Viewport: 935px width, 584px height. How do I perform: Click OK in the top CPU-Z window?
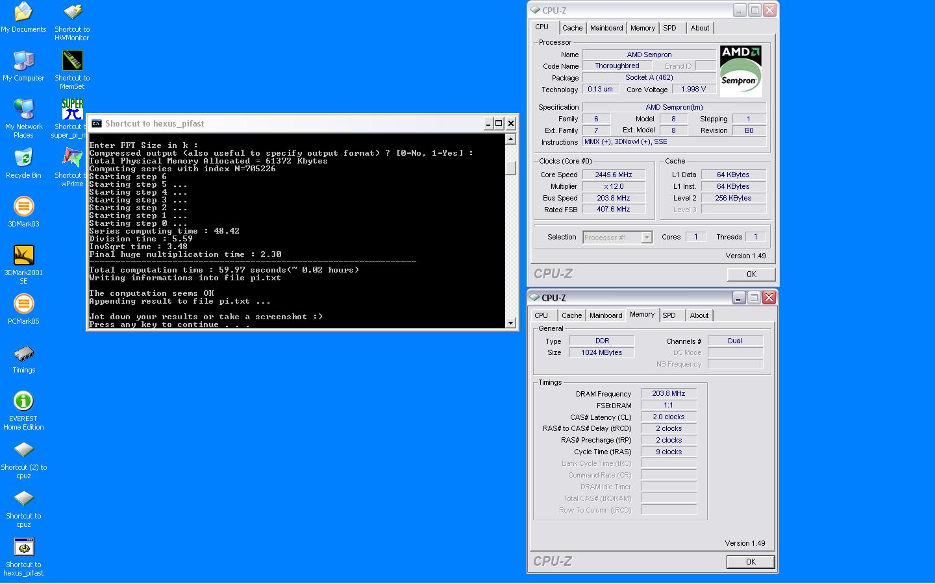click(751, 274)
